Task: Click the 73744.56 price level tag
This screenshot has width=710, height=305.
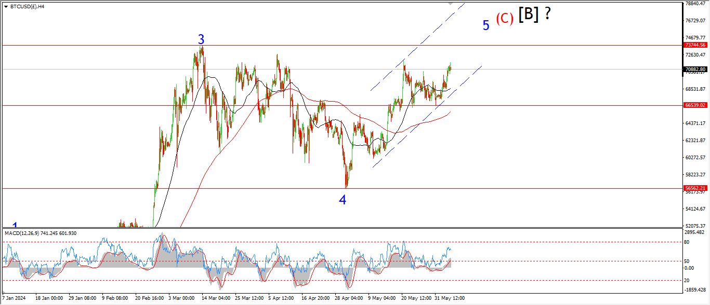Action: click(x=695, y=45)
